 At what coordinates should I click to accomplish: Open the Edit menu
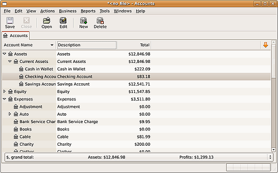19,11
